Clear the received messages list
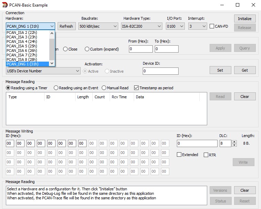Screen dimensions: 261x209 point(245,97)
